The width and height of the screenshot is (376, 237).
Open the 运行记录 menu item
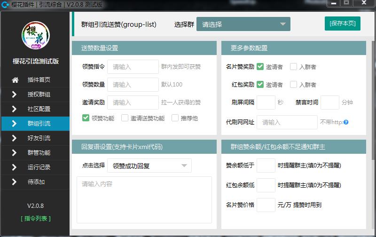tap(36, 167)
